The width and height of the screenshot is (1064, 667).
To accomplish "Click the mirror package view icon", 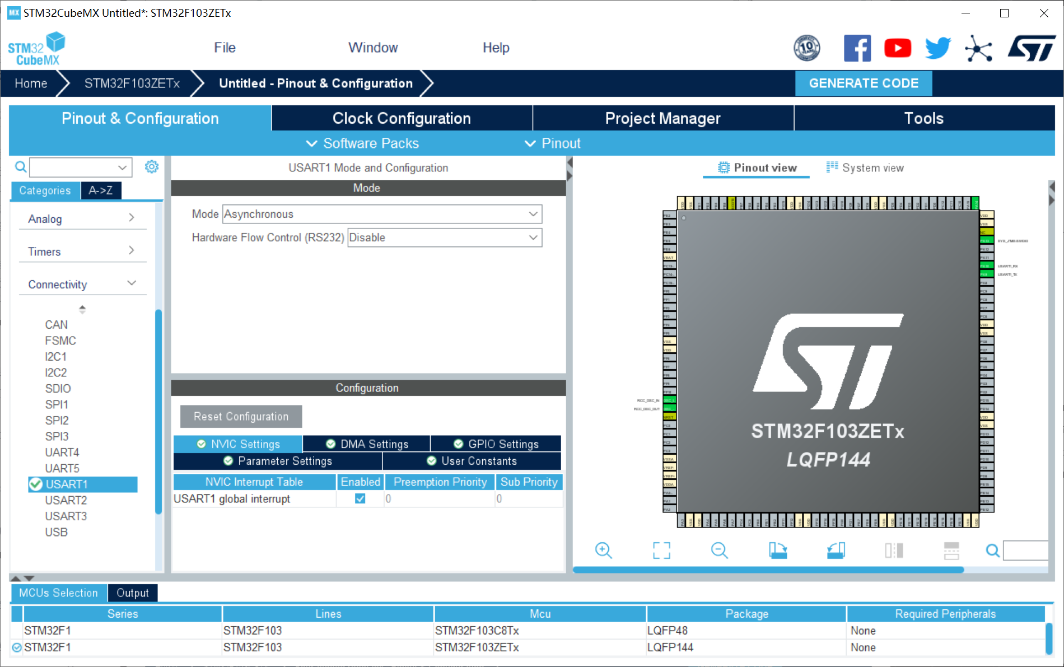I will tap(893, 551).
